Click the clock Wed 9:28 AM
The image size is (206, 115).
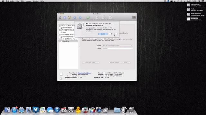coord(192,1)
